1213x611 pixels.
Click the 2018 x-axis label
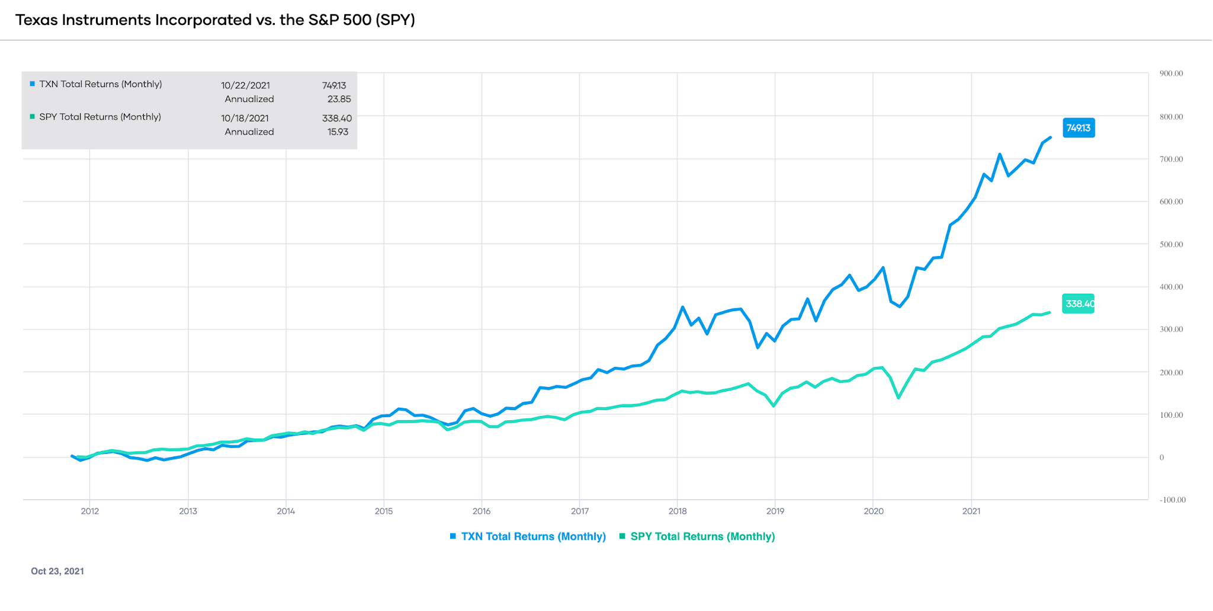[x=678, y=511]
